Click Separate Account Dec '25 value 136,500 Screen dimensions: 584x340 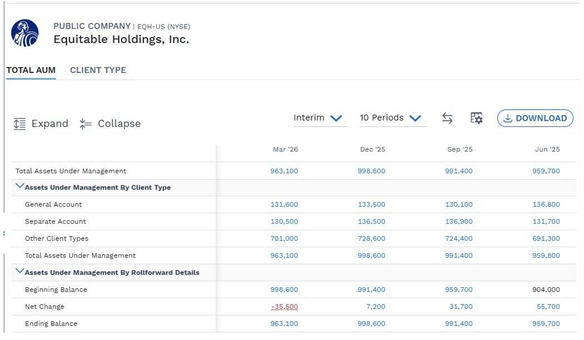(x=371, y=222)
